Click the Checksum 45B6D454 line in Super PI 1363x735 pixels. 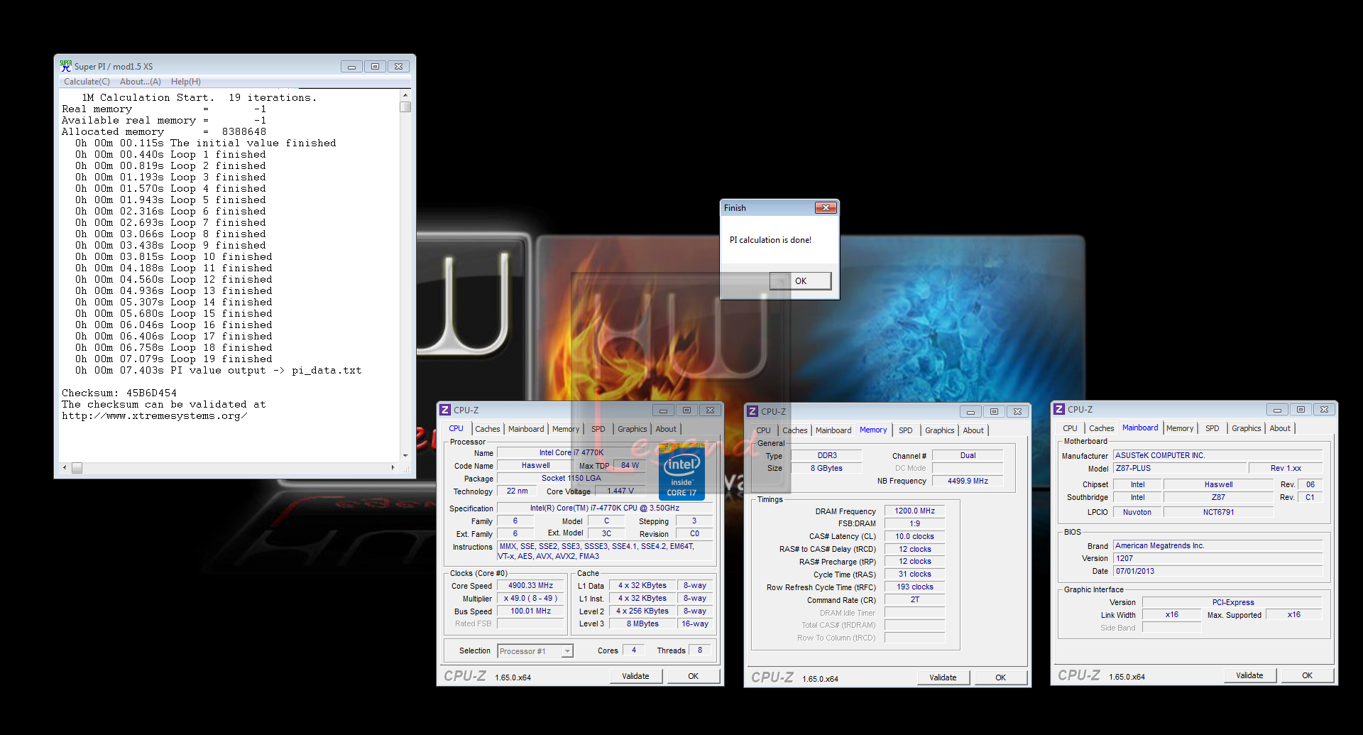coord(119,393)
